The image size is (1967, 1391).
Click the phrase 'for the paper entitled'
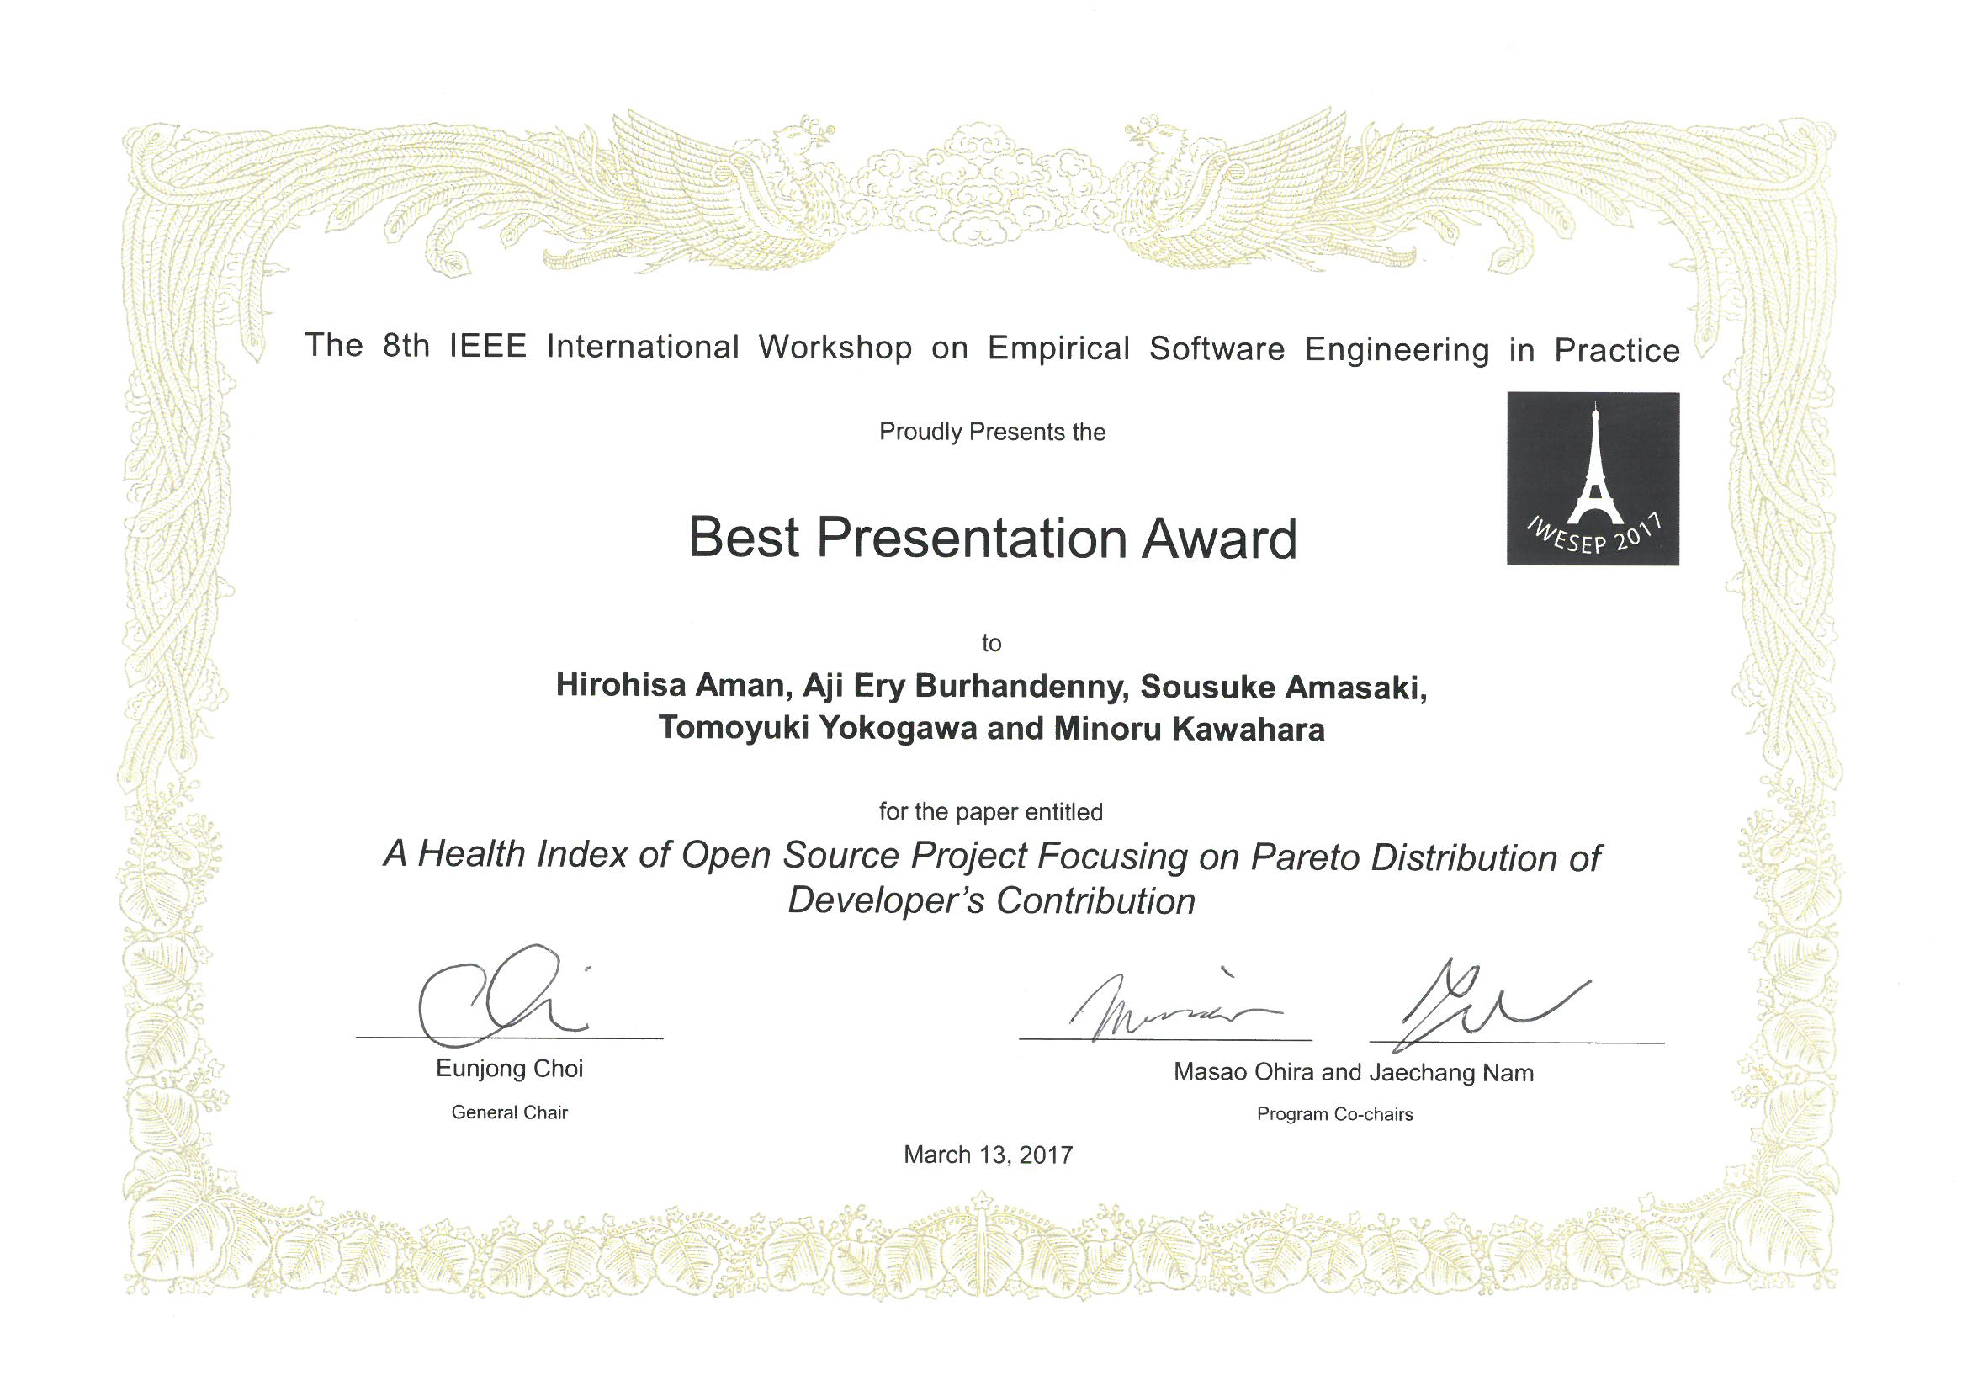click(991, 812)
